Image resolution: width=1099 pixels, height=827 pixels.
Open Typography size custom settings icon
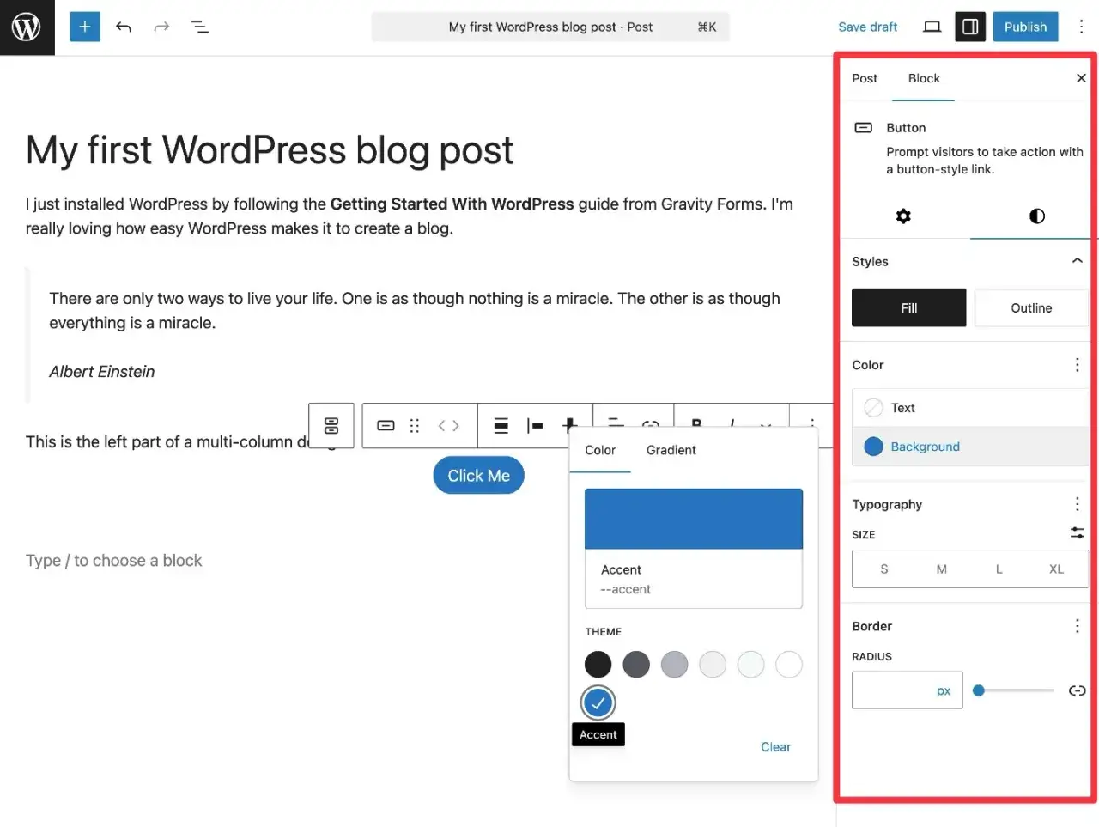pos(1078,533)
